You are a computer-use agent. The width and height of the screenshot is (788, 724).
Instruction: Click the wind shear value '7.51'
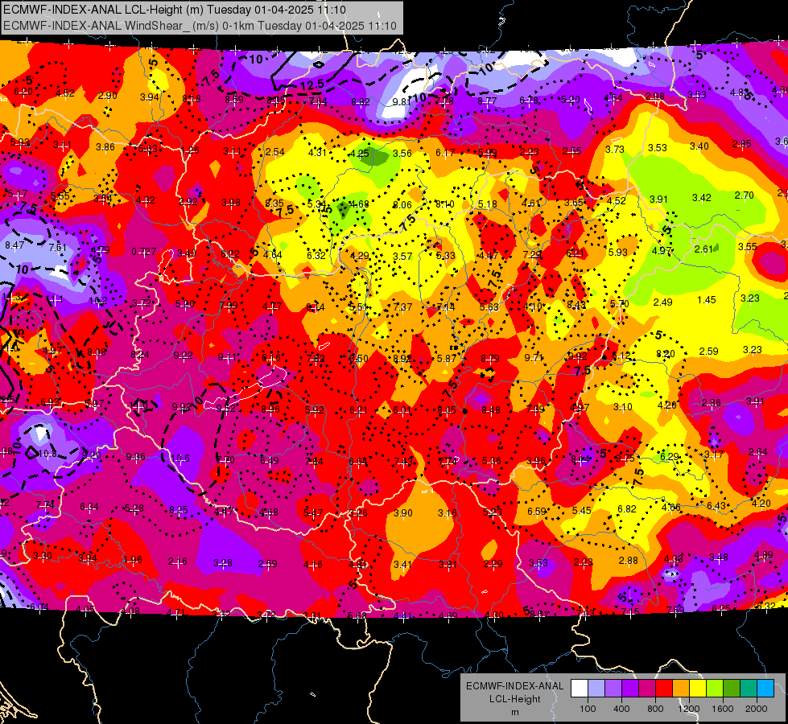pos(57,247)
